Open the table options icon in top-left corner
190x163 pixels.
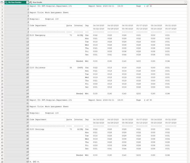pos(2,2)
